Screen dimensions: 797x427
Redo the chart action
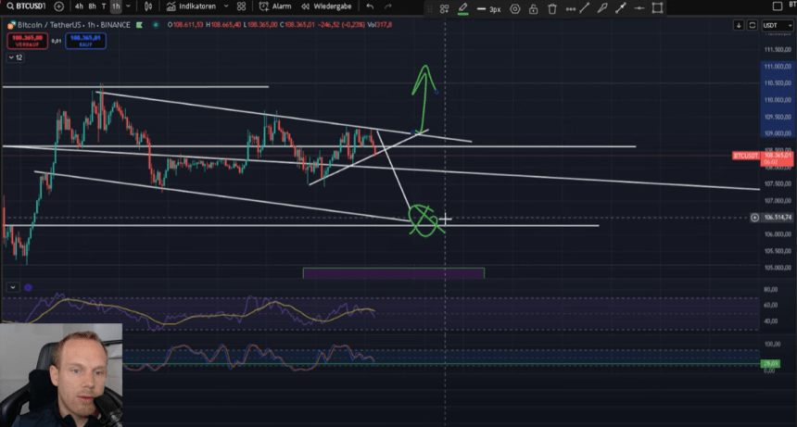click(x=387, y=6)
